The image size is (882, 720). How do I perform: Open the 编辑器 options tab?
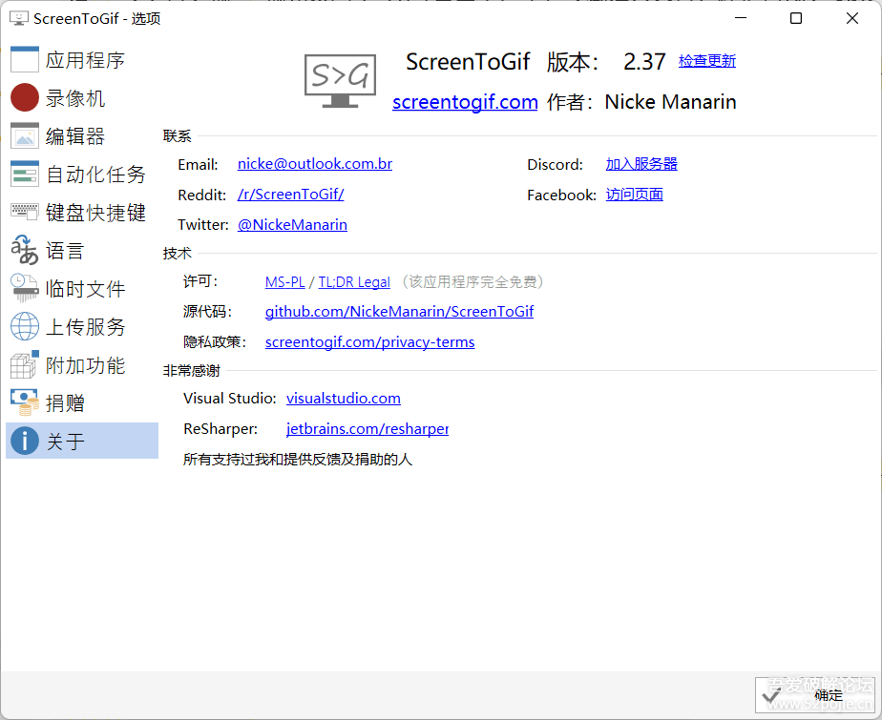pyautogui.click(x=82, y=136)
